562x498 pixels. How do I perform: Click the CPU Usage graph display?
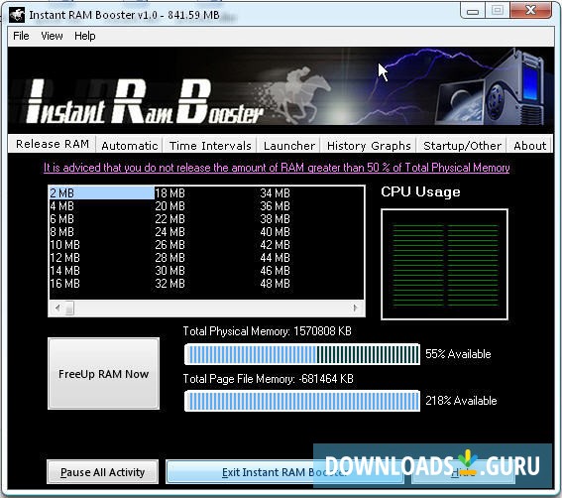coord(444,265)
